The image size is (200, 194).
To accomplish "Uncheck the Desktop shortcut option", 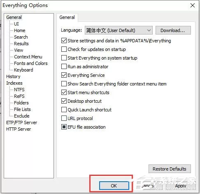I will coord(64,101).
